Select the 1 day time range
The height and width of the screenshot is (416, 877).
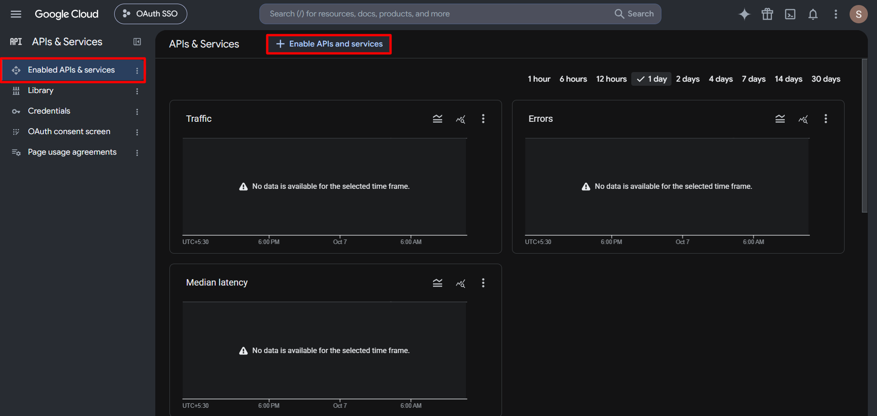click(x=651, y=79)
